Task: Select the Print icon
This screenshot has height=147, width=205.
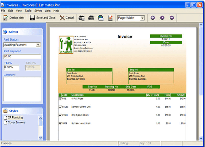Action: pos(92,18)
